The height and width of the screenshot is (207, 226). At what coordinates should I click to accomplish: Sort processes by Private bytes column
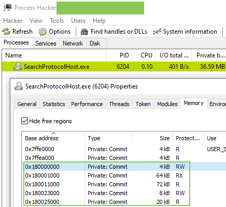(x=209, y=55)
